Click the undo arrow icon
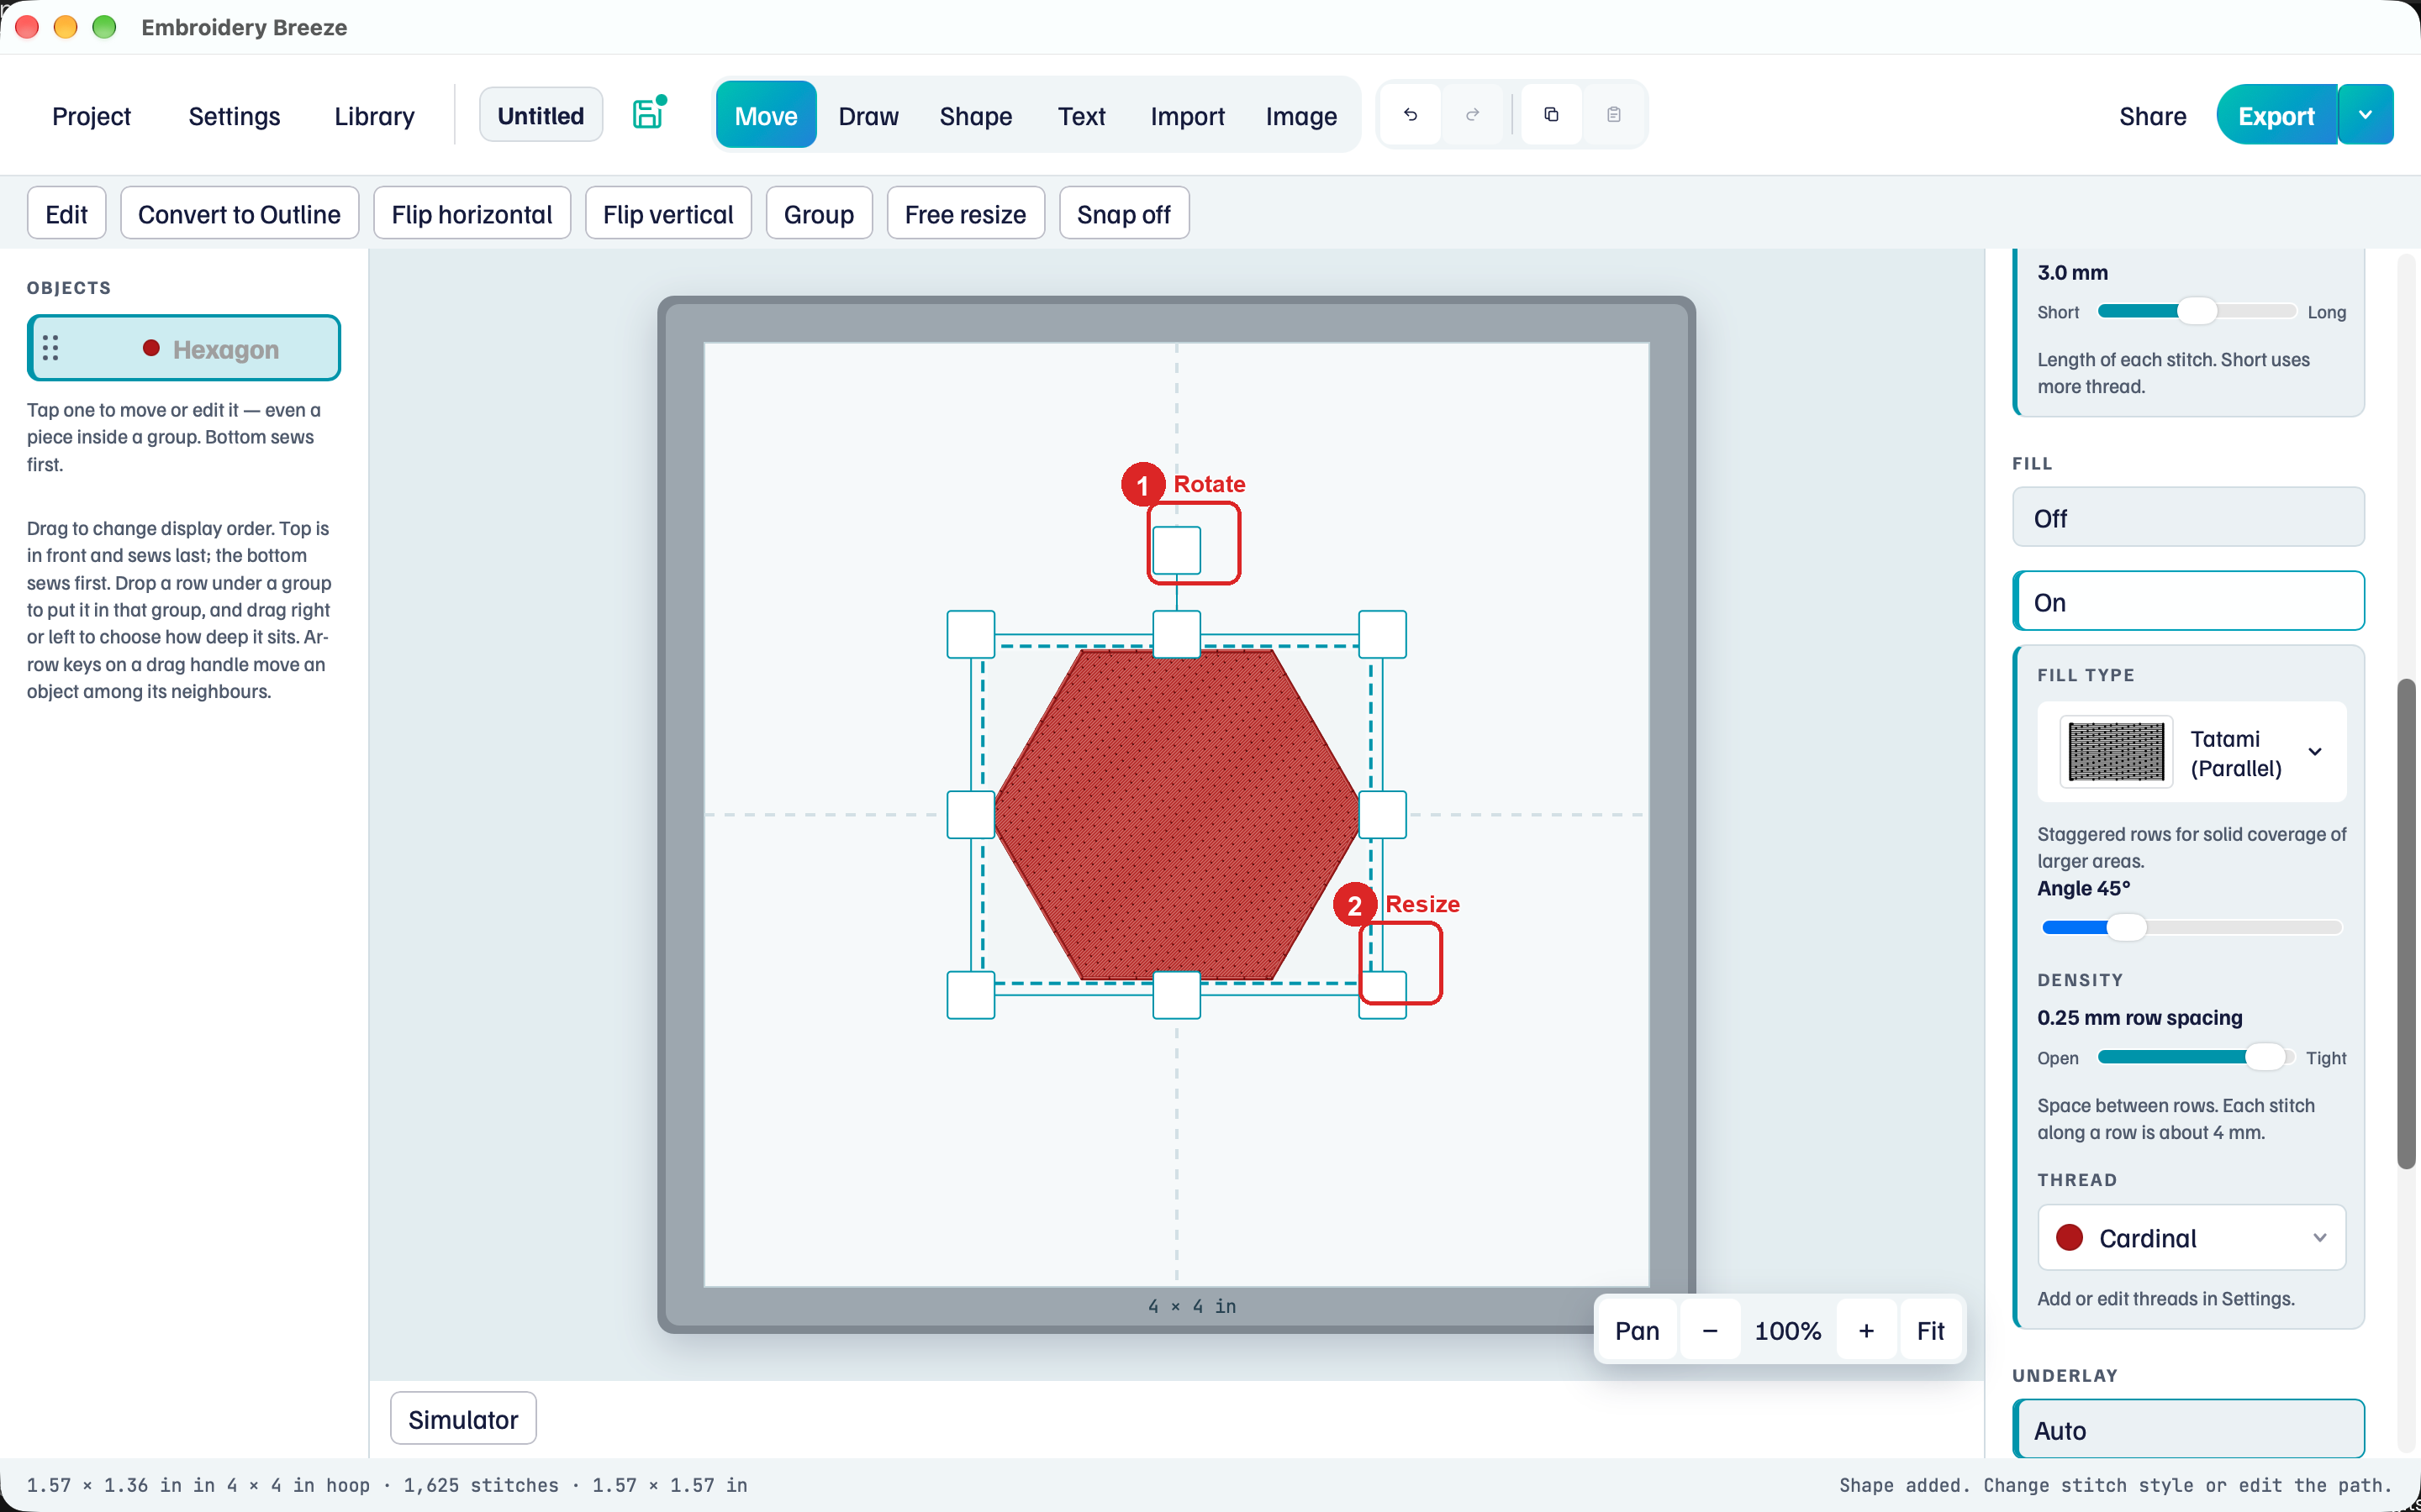 click(1411, 115)
